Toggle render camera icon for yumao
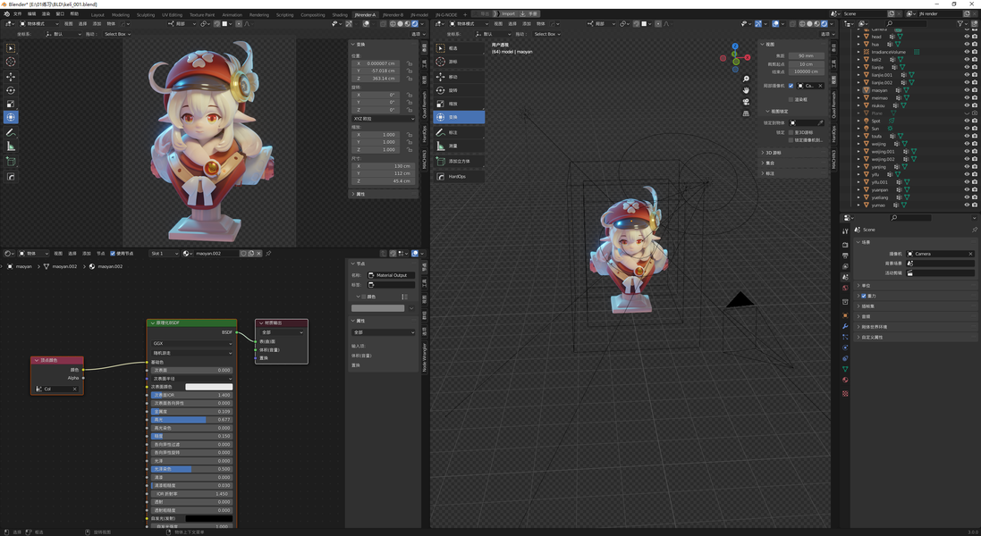Screen dimensions: 981x536 click(x=974, y=205)
